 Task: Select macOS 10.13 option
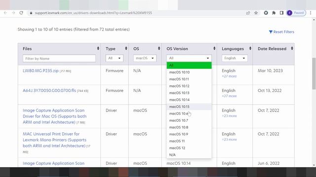189,93
